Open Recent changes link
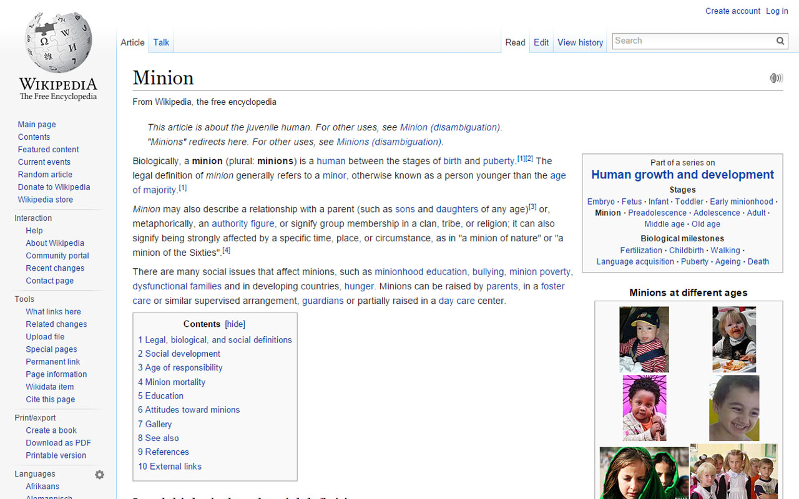Screen dimensions: 799x499 tap(55, 268)
